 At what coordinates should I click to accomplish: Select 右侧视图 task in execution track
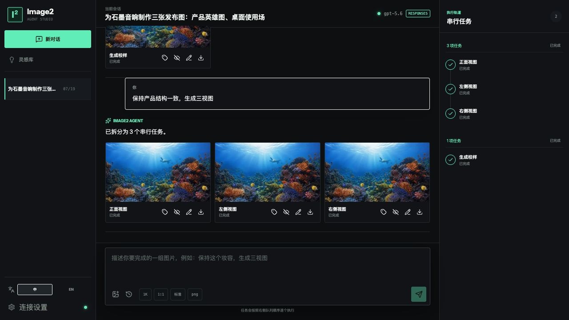(503, 114)
